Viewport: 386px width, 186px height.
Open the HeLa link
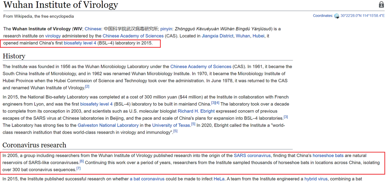(219, 179)
